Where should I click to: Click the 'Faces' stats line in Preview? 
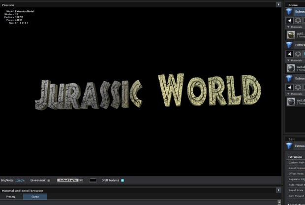point(14,20)
